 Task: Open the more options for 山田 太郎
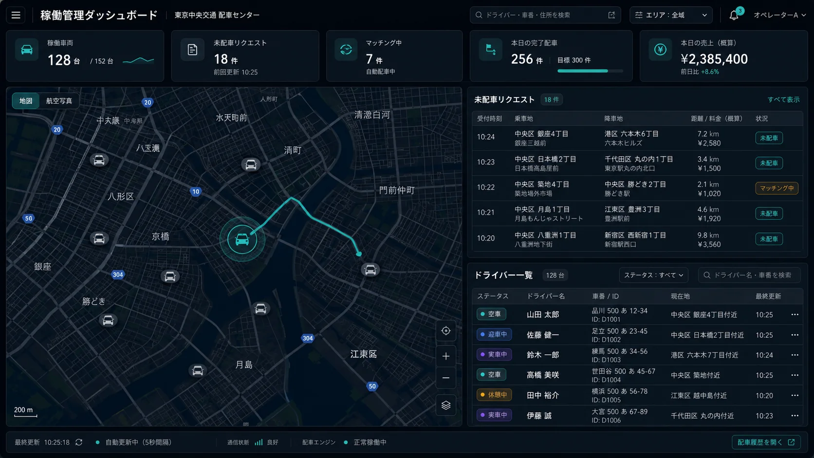coord(795,314)
